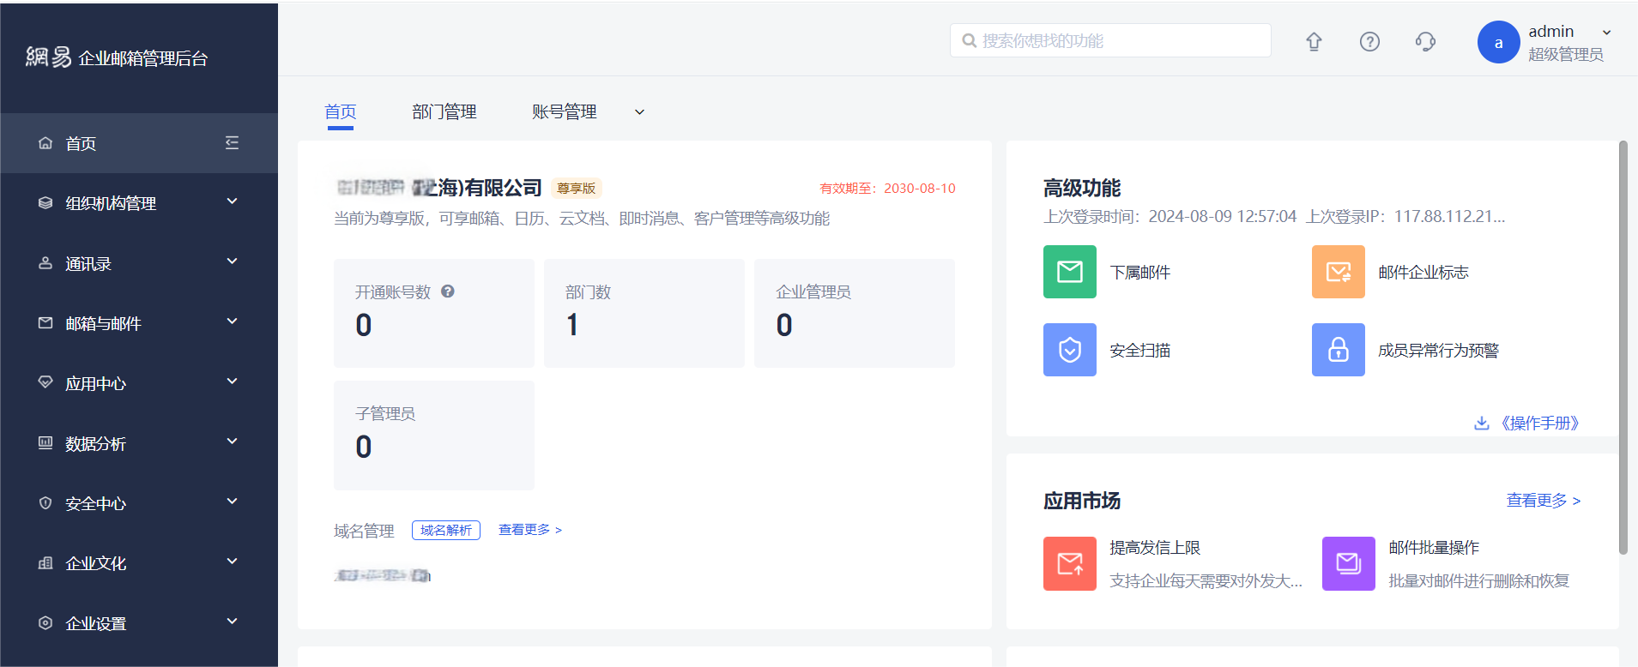Focus the 搜索你想找的功能 search field
The height and width of the screenshot is (667, 1638).
(1110, 40)
